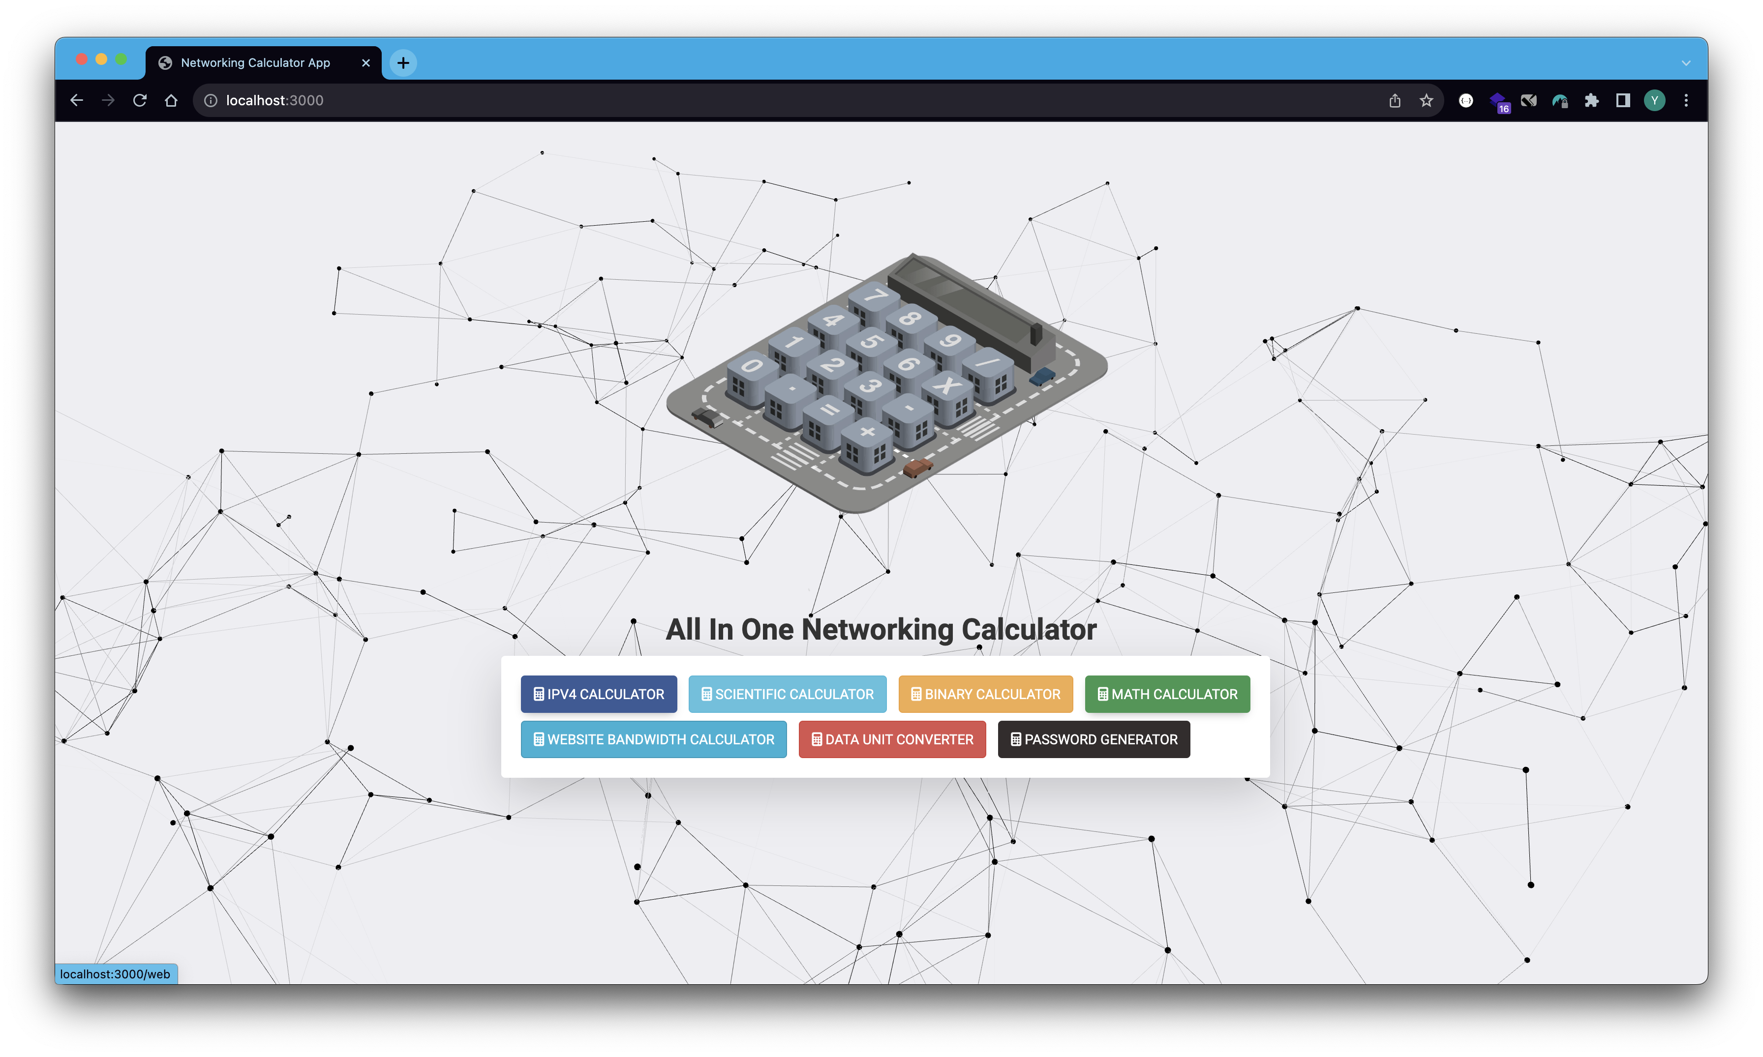
Task: Click the browser back arrow
Action: coord(77,100)
